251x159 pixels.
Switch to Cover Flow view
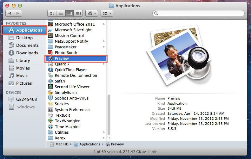78,13
